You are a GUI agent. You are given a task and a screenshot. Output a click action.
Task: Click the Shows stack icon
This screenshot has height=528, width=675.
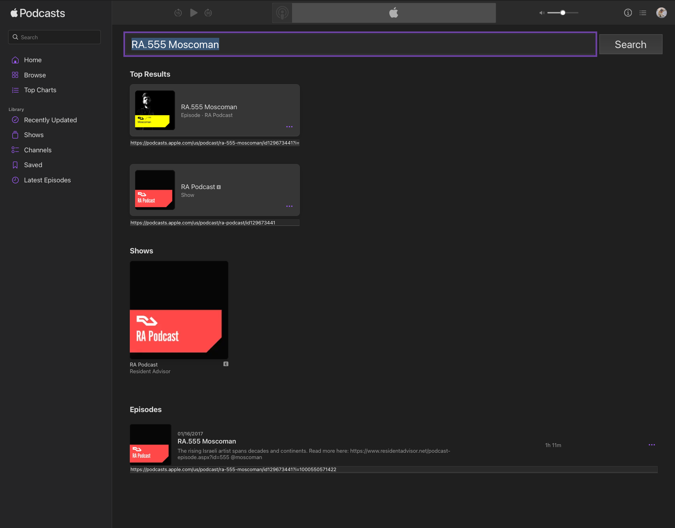tap(15, 135)
